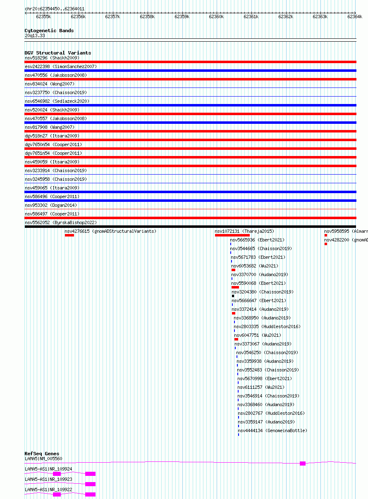The width and height of the screenshot is (368, 499).
Task: Select the nsv3552483 (Chaisson2019) label
Action: [268, 370]
